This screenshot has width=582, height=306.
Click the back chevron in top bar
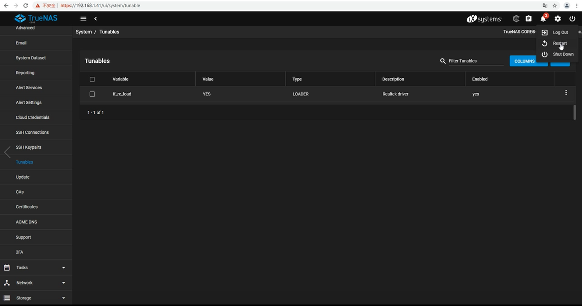[x=95, y=18]
